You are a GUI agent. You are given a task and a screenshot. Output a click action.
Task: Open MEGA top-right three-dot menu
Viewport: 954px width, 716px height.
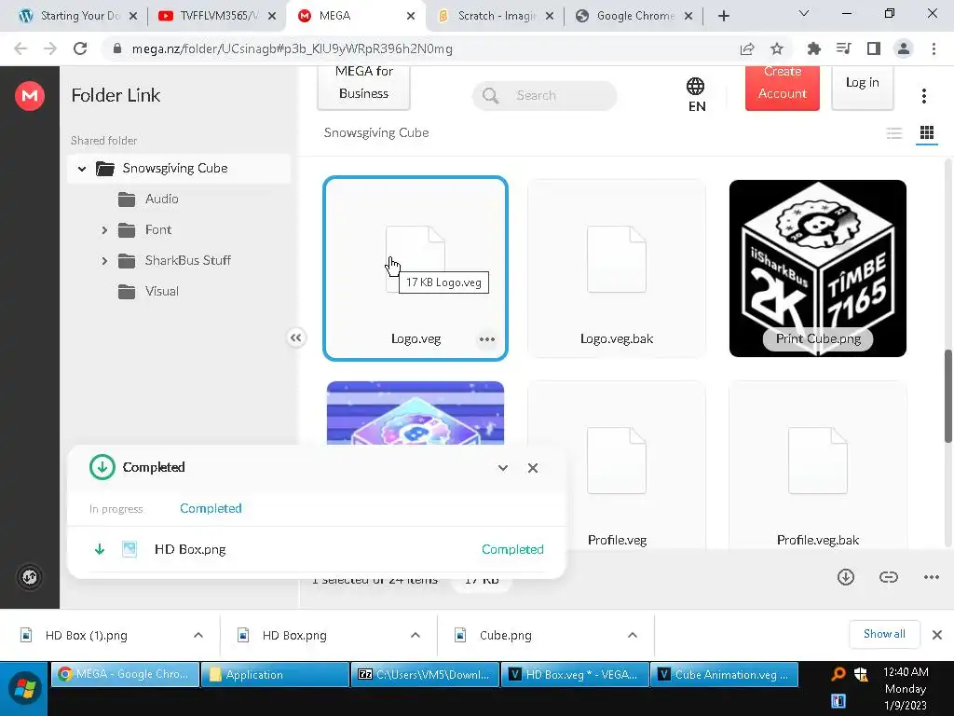coord(923,96)
